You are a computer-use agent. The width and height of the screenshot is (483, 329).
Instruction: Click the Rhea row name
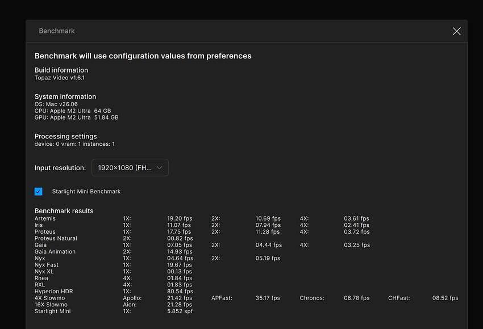pyautogui.click(x=41, y=278)
